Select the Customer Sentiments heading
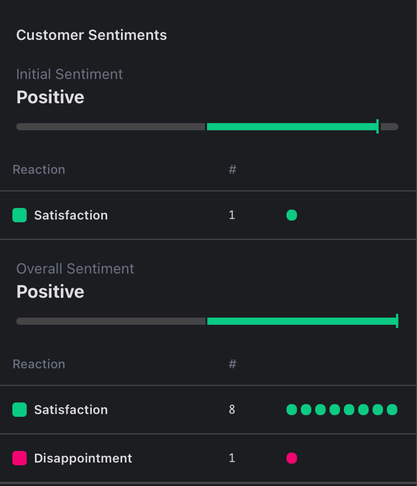 tap(92, 35)
